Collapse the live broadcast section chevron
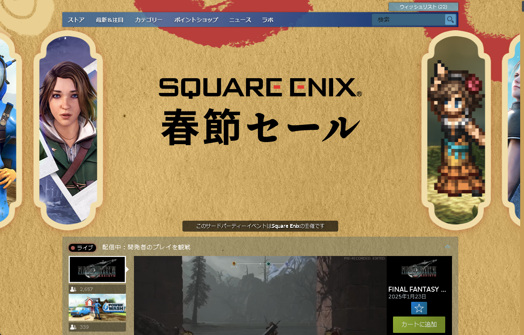This screenshot has height=335, width=524. [448, 247]
